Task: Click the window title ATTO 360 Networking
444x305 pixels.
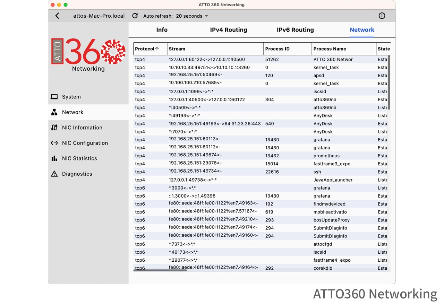Action: click(222, 5)
